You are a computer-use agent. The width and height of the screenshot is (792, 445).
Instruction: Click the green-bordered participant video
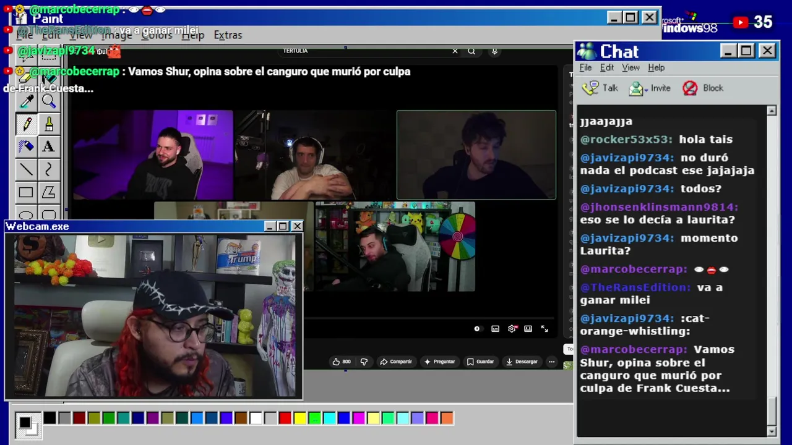click(476, 155)
